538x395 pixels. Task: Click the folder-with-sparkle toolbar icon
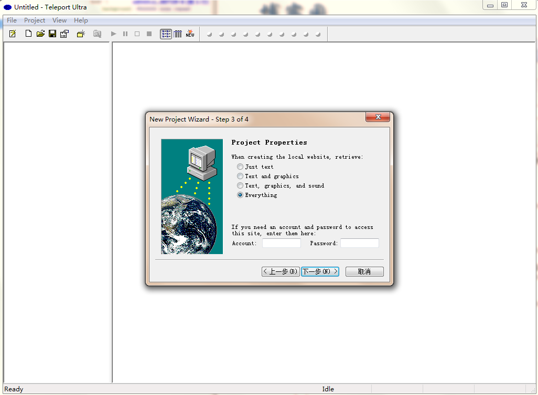click(x=81, y=34)
